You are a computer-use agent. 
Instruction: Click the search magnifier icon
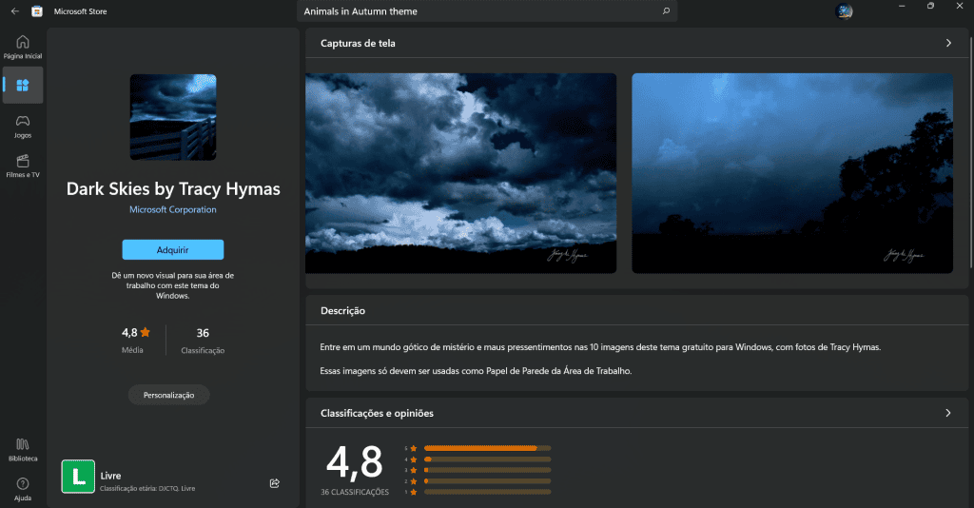[666, 11]
